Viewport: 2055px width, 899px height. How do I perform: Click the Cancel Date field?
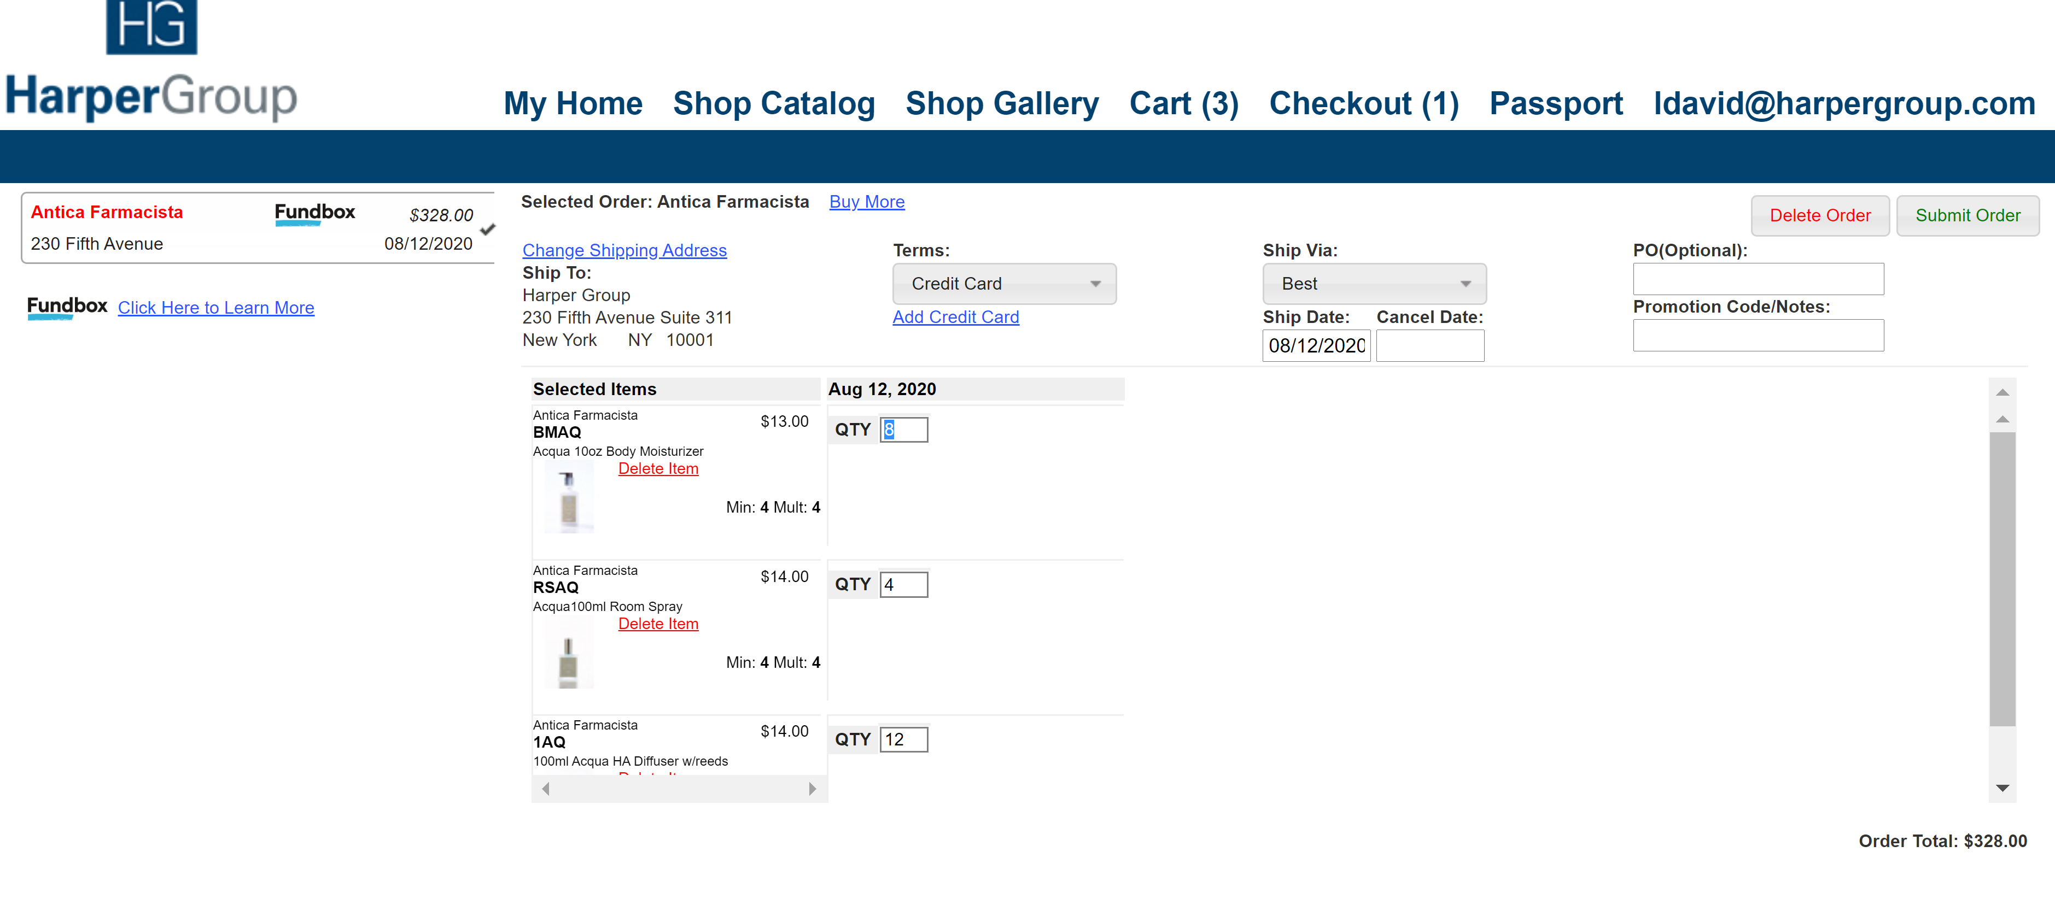[x=1429, y=346]
